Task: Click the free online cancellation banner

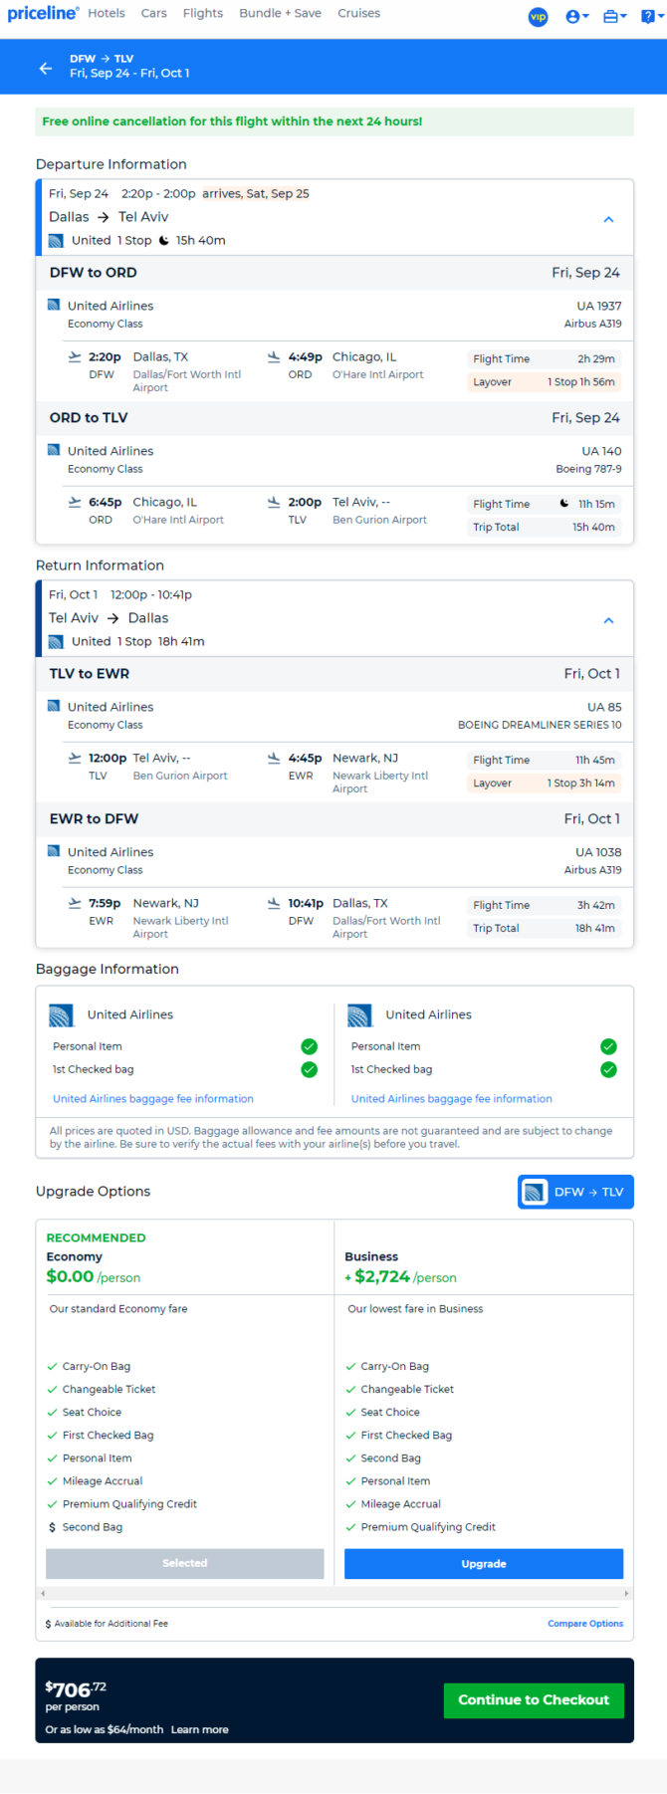Action: point(334,121)
